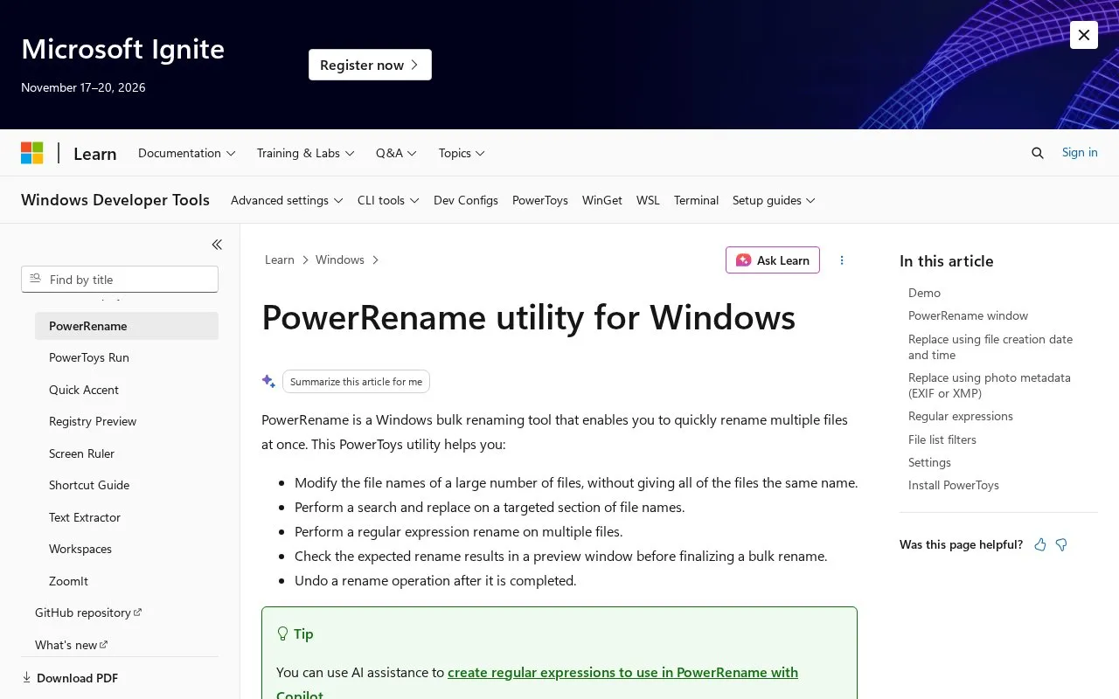Download the PDF of the docs
The image size is (1119, 699).
point(70,678)
